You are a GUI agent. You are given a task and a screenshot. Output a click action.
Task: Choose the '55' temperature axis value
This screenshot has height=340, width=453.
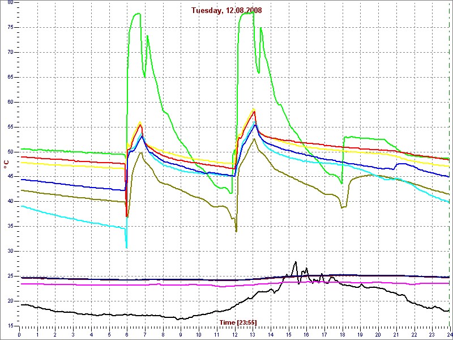(10, 127)
